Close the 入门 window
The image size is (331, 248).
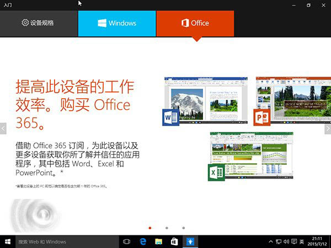tap(323, 5)
